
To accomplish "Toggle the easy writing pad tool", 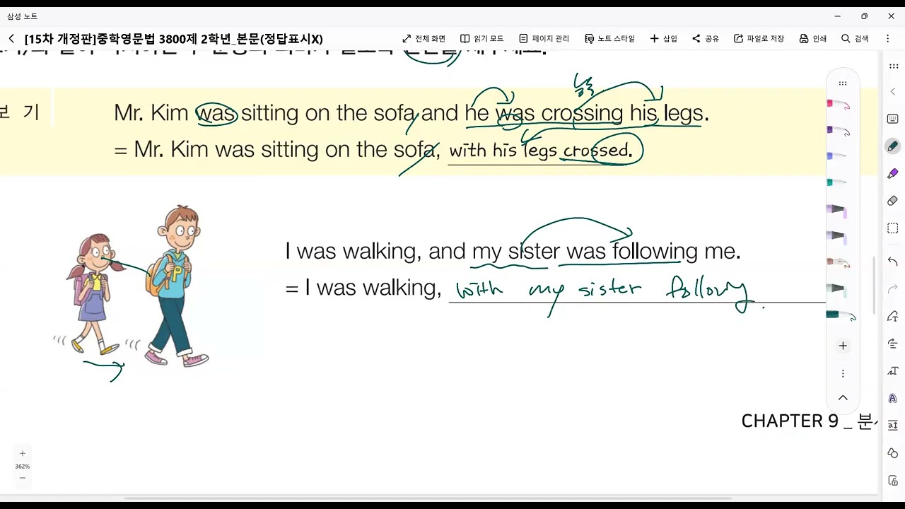I will point(893,426).
